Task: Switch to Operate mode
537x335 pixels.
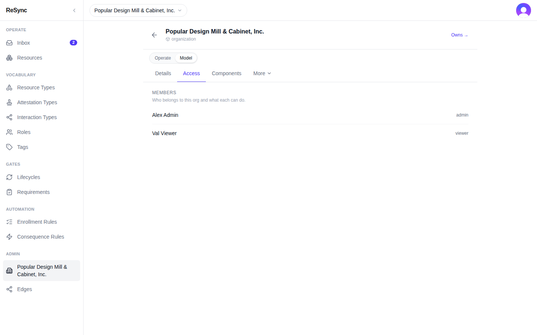Action: [x=163, y=58]
